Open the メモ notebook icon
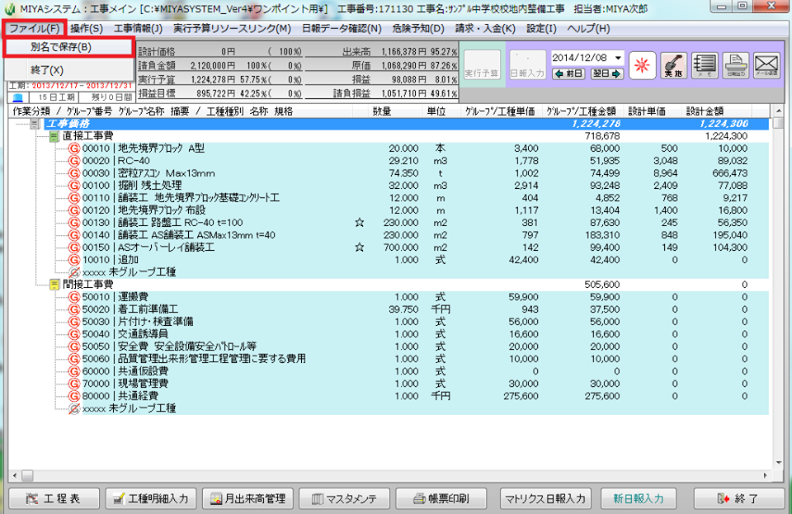The width and height of the screenshot is (792, 514). [x=705, y=65]
